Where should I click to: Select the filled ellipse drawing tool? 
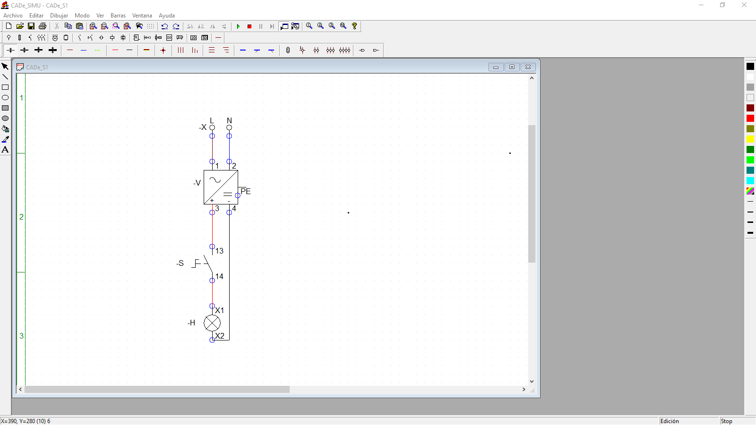(5, 119)
